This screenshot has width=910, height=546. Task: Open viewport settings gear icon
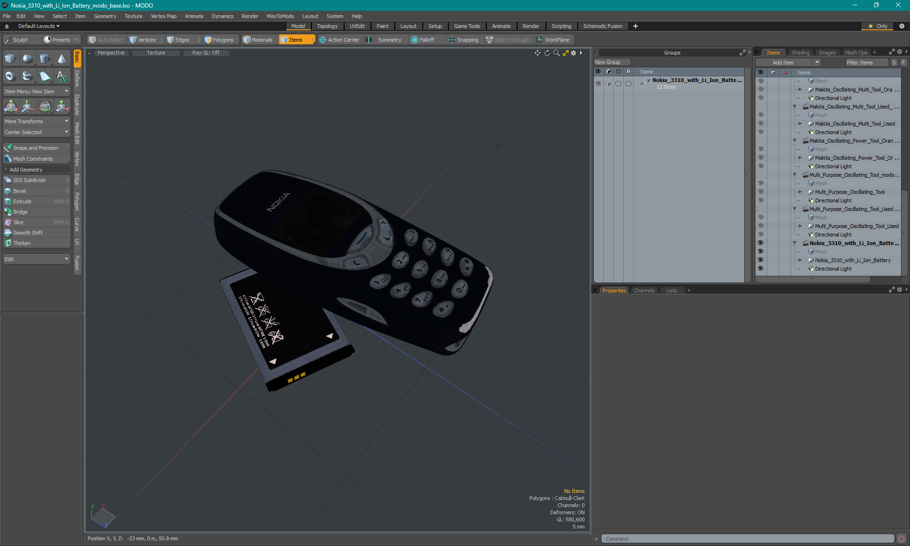click(x=573, y=53)
